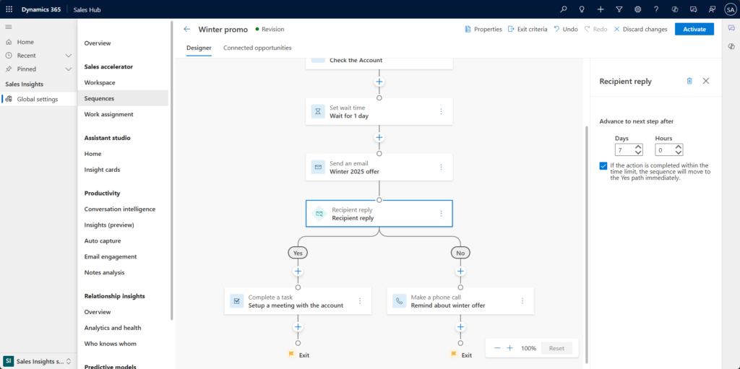Open the app launcher waffle icon
Image resolution: width=740 pixels, height=369 pixels.
[x=9, y=9]
